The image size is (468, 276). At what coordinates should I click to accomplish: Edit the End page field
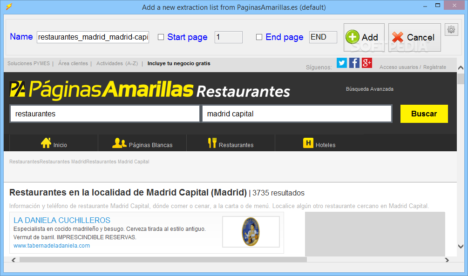tap(323, 37)
